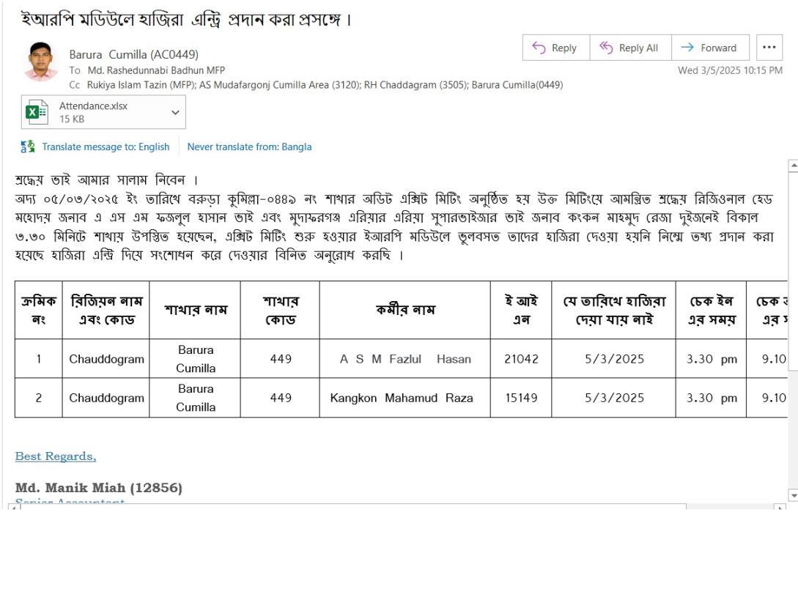Click table cell A S M Fazlul Hasan
The image size is (798, 597).
(405, 359)
